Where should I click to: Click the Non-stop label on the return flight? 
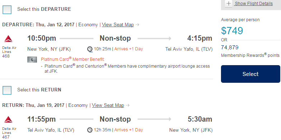click(x=115, y=119)
